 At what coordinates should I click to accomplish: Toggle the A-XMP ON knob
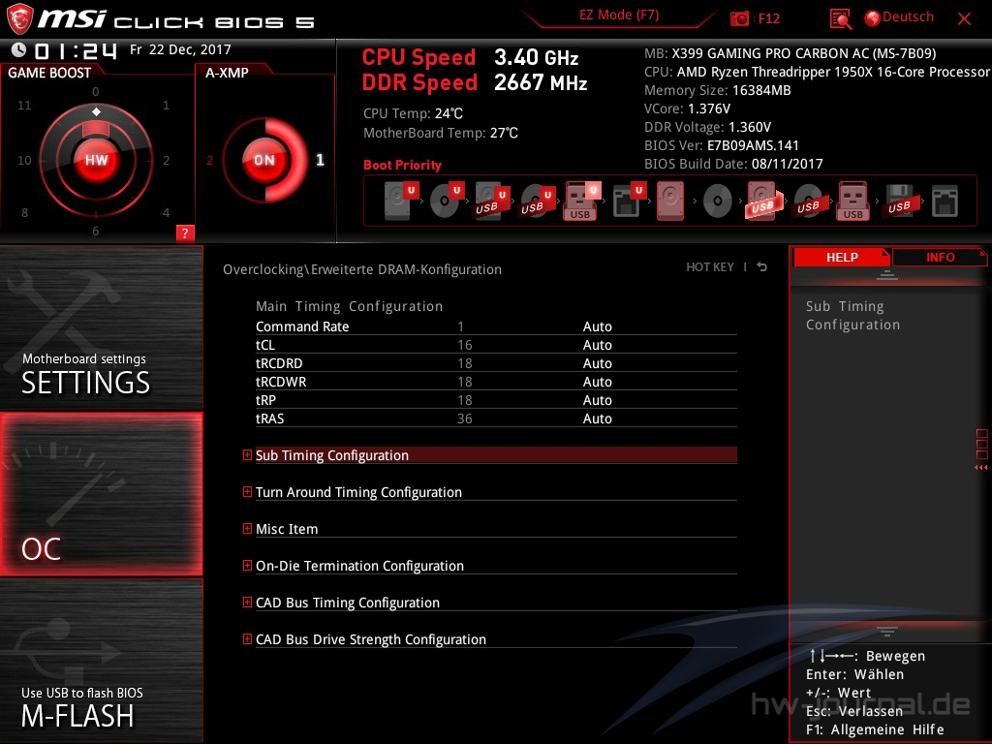263,160
